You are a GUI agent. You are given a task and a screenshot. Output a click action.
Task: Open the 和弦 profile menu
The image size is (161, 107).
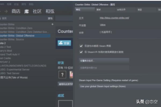pyautogui.click(x=50, y=11)
